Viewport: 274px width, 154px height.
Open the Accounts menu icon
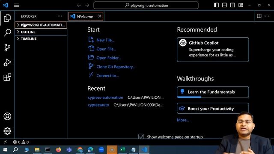pos(7,116)
